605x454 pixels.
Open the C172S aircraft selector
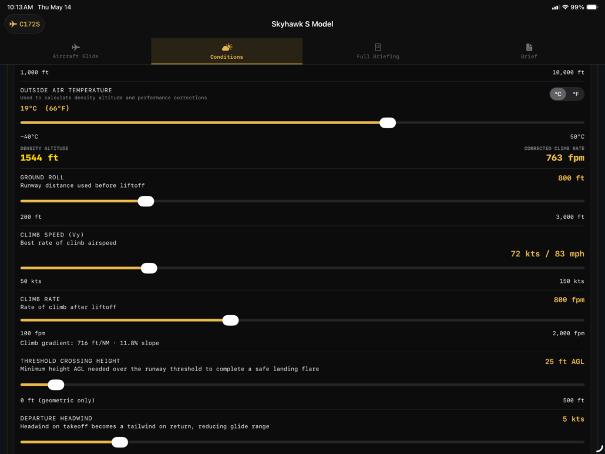[25, 24]
